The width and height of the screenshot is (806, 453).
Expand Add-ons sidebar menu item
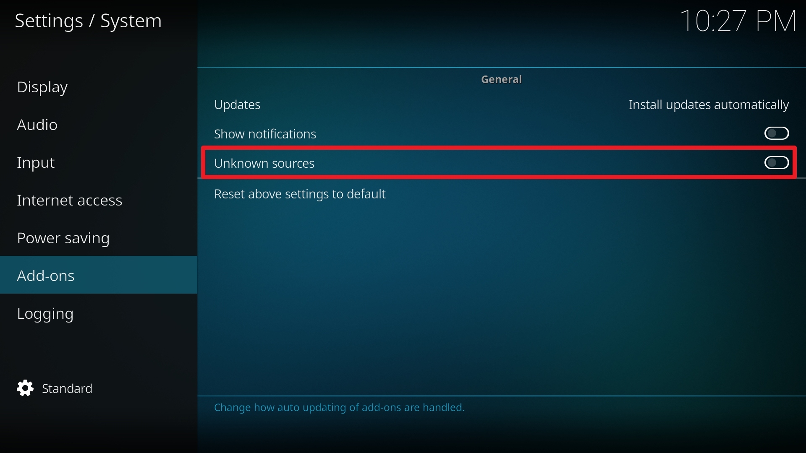click(46, 275)
